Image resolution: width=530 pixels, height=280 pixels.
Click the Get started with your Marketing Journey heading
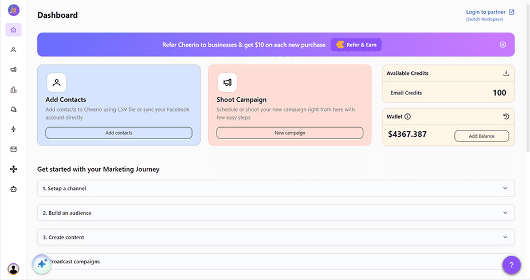[99, 169]
